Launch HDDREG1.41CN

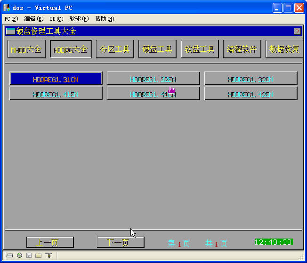point(153,94)
